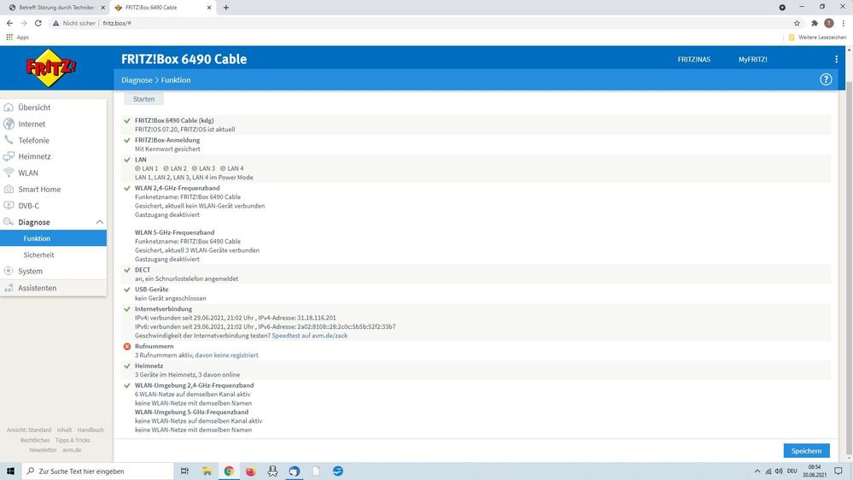Open the Rechtliches footer link
This screenshot has width=853, height=480.
pyautogui.click(x=35, y=440)
